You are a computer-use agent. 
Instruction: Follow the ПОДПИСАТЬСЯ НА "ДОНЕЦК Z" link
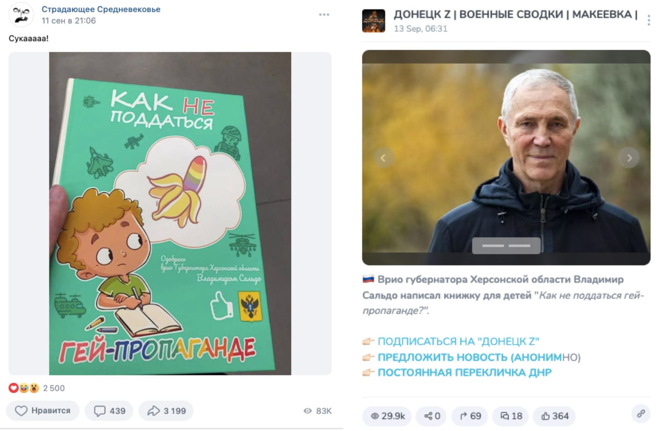[x=458, y=342]
